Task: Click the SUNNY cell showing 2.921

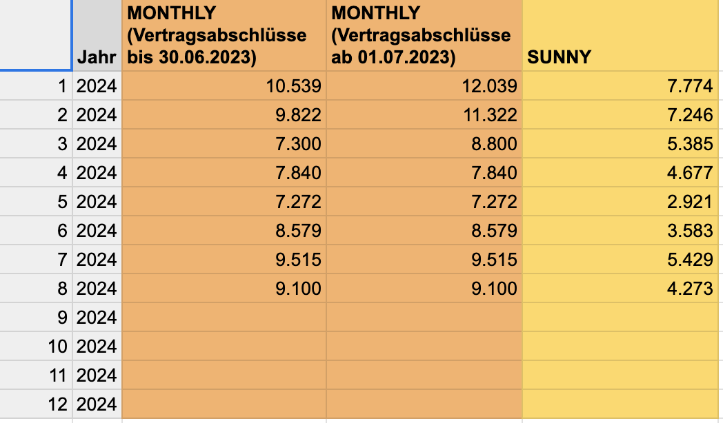Action: tap(621, 202)
